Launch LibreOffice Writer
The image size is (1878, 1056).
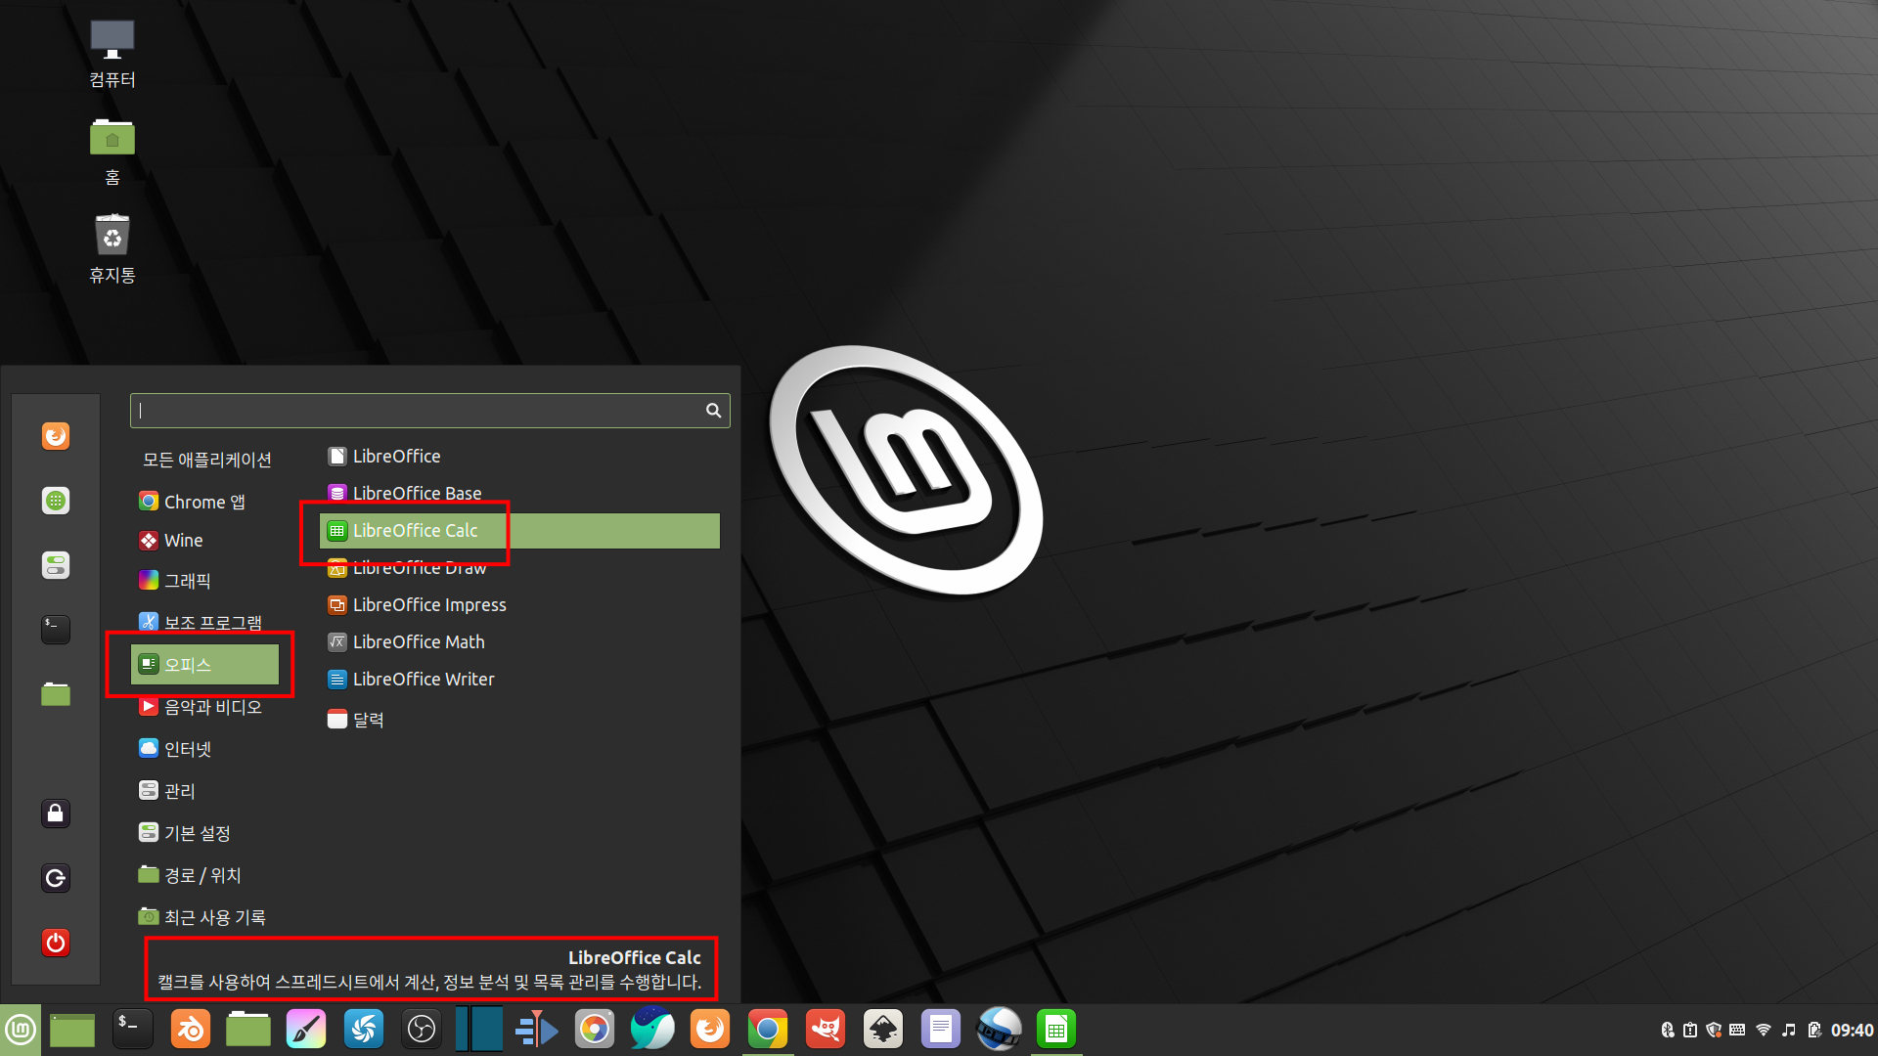pyautogui.click(x=519, y=680)
